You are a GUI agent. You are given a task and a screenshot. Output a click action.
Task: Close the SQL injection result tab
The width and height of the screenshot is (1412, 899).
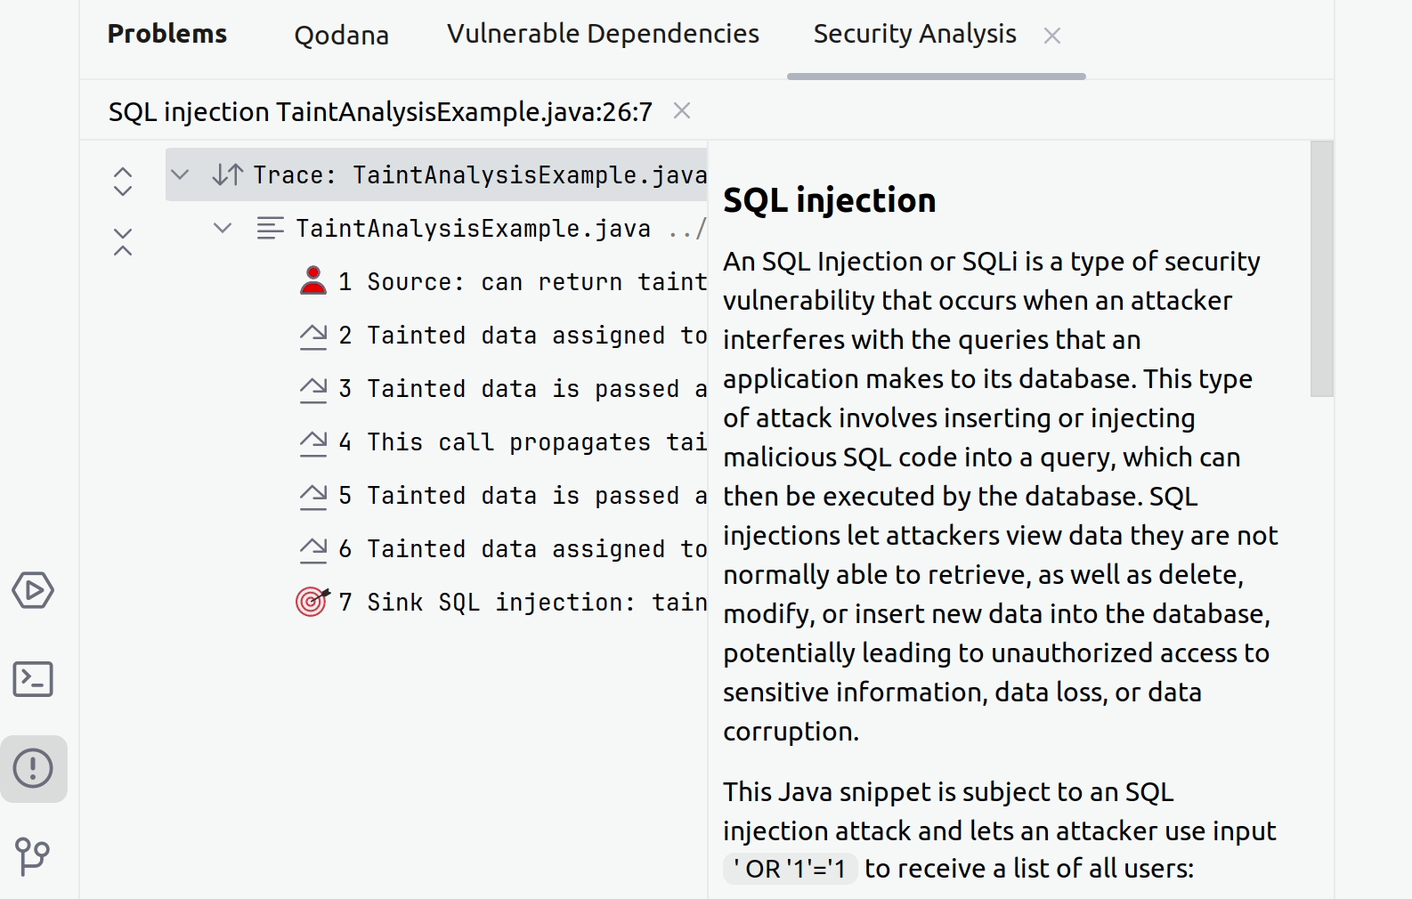click(x=682, y=111)
